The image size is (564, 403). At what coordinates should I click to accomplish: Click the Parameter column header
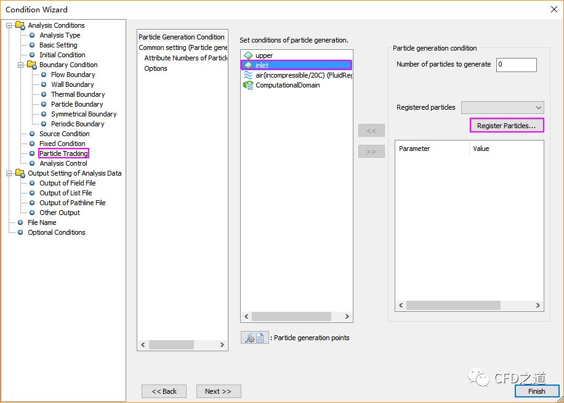pyautogui.click(x=432, y=149)
